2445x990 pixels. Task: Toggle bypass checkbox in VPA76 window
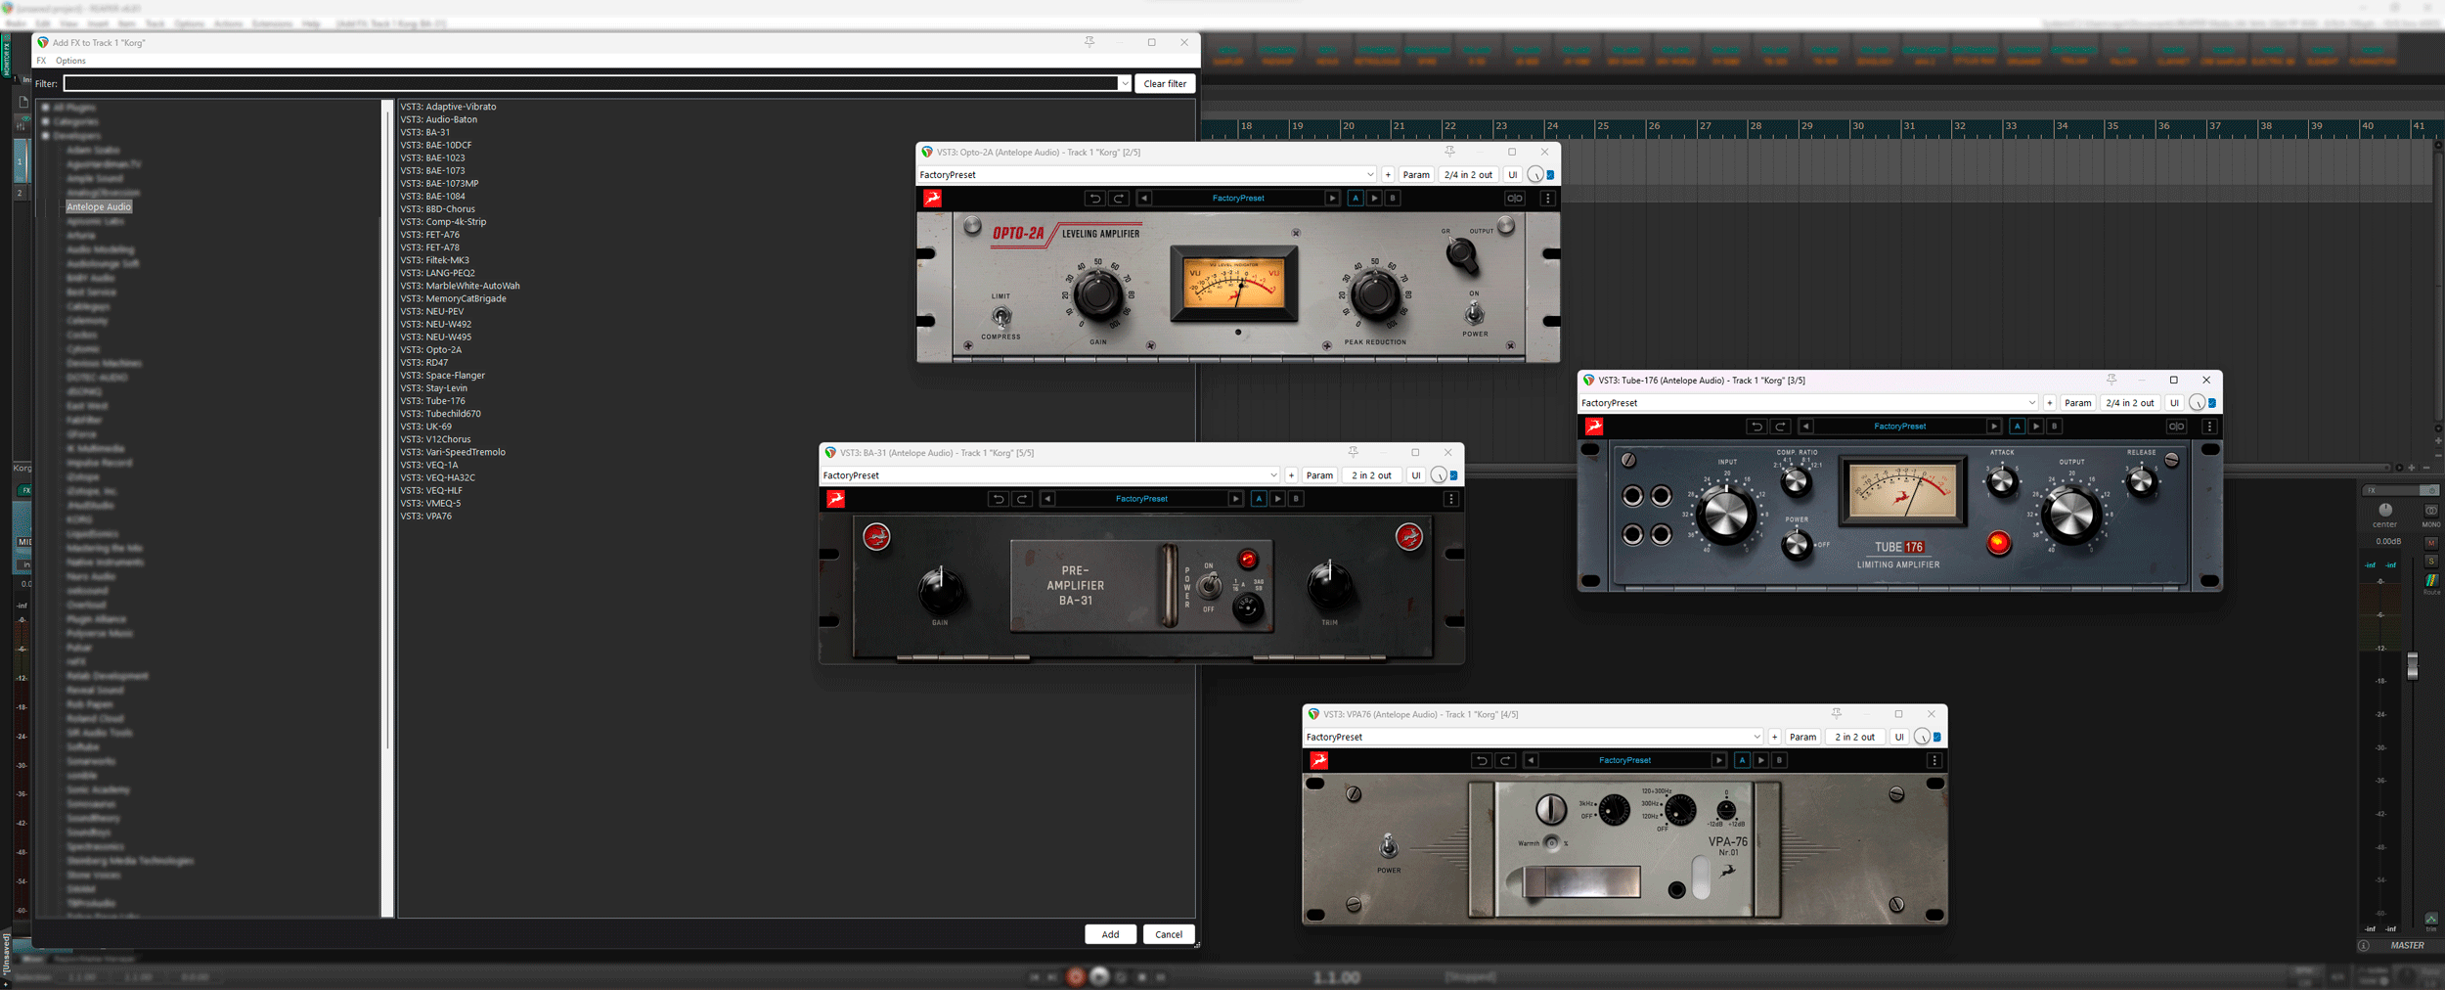[x=1937, y=738]
